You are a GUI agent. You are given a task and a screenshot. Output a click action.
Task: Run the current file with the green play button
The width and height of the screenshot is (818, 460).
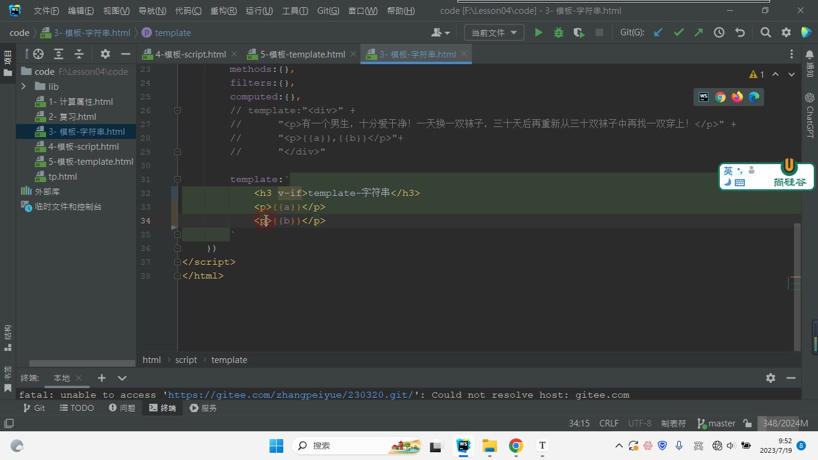[538, 33]
